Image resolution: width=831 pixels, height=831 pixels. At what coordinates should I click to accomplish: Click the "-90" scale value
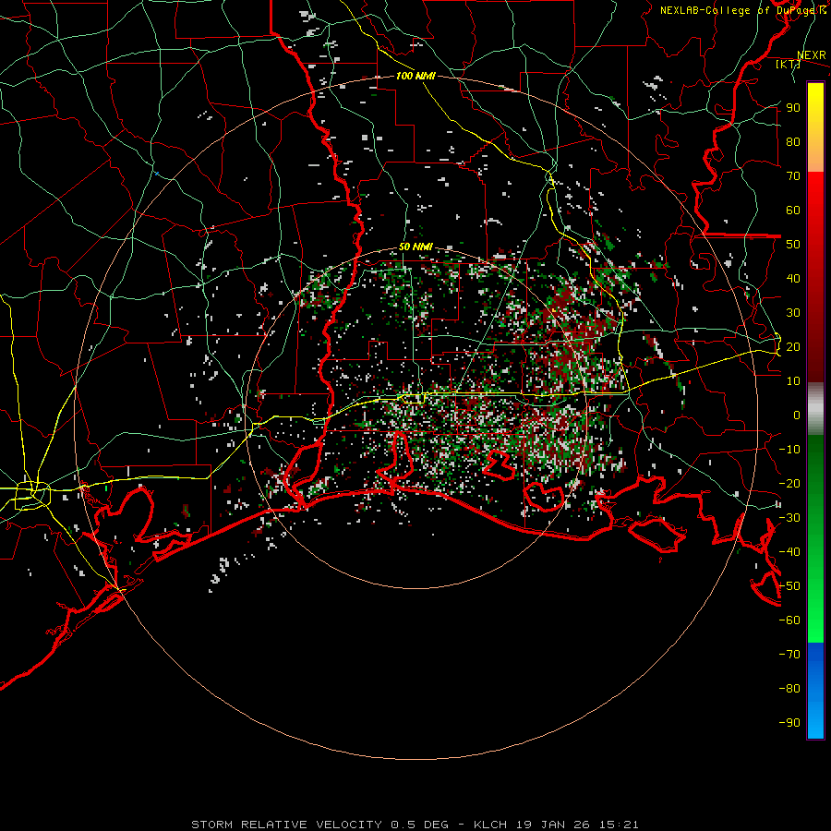coord(789,723)
